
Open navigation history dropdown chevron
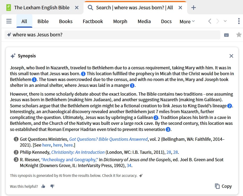click(x=225, y=21)
